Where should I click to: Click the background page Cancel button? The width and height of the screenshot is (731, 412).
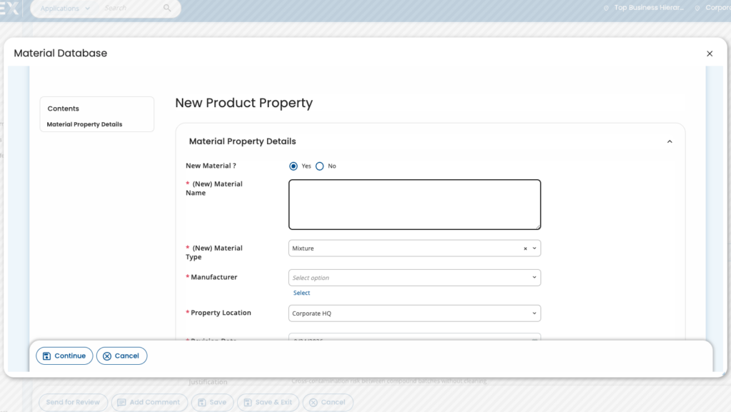coord(328,403)
